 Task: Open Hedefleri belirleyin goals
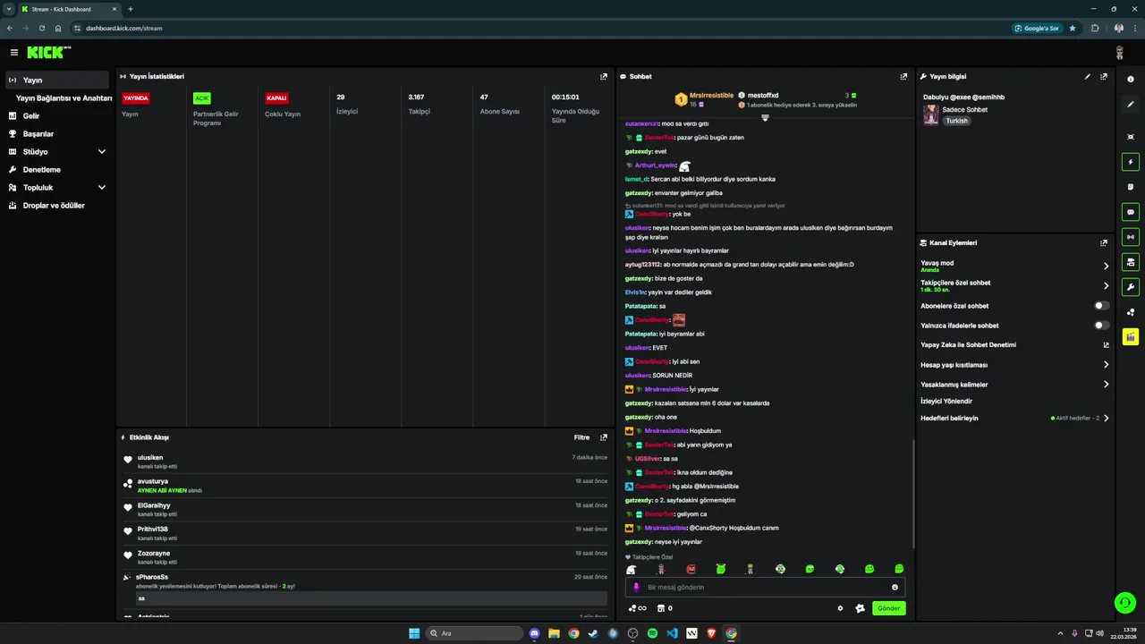(1015, 418)
